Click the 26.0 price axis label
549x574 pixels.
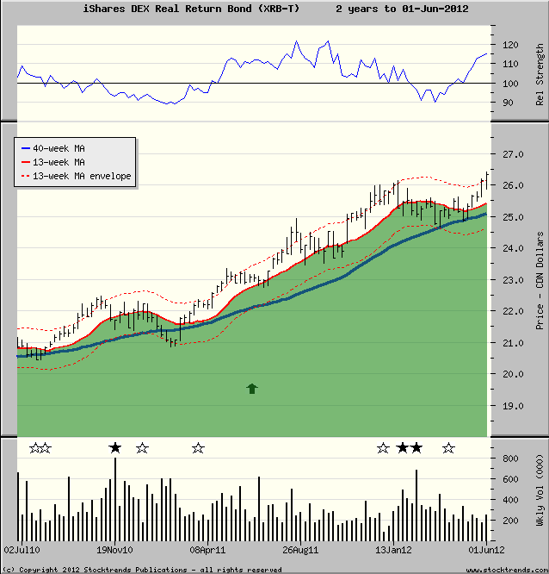tap(513, 185)
